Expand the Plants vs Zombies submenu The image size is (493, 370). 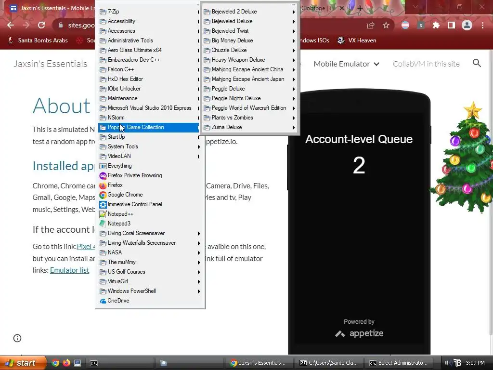[250, 118]
